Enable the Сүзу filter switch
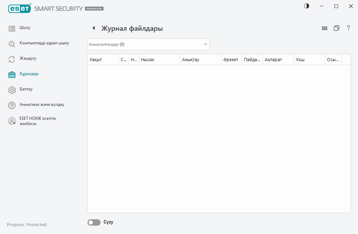Image resolution: width=358 pixels, height=234 pixels. pyautogui.click(x=94, y=222)
